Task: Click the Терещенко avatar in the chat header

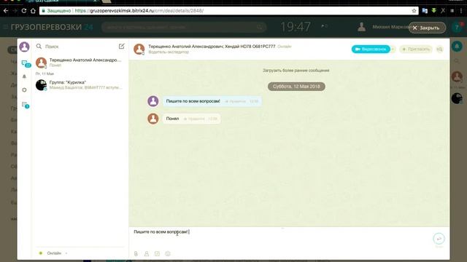Action: [139, 49]
